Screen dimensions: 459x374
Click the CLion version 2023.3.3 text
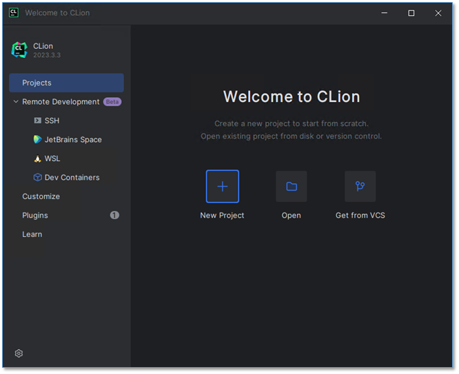(47, 55)
